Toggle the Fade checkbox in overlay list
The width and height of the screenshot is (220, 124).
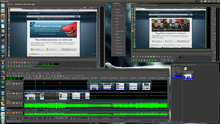113,19
